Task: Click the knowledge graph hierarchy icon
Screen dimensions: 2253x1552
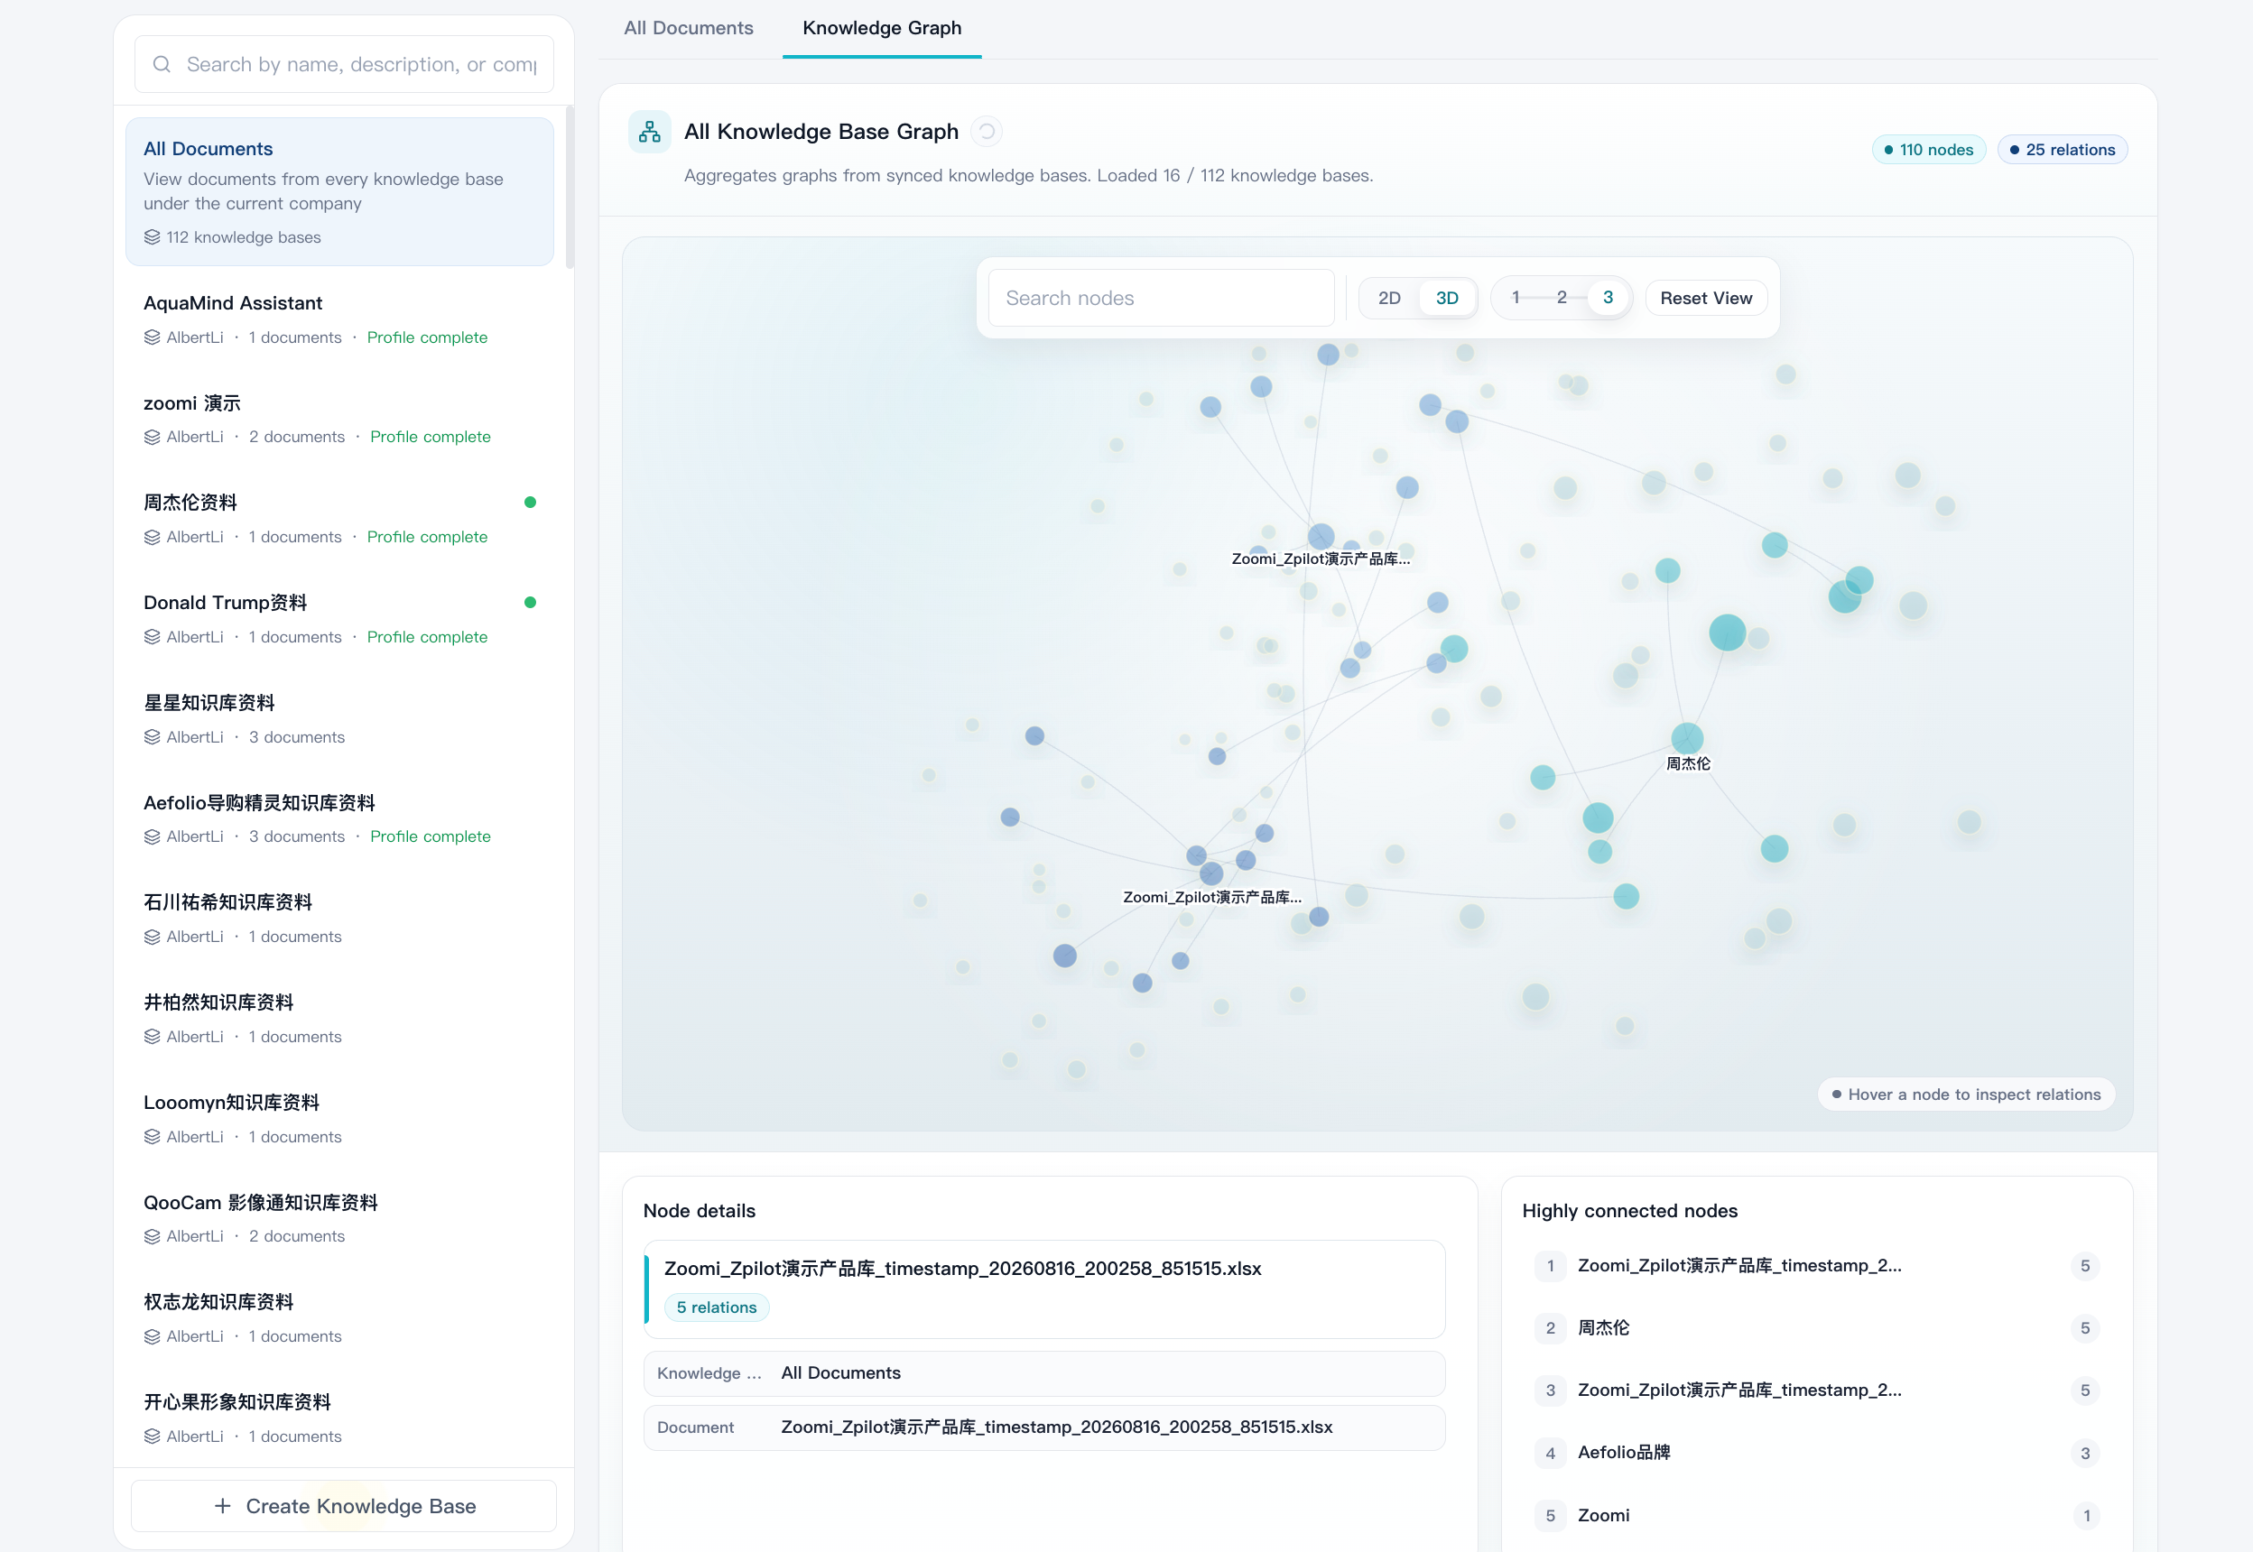Action: pyautogui.click(x=650, y=133)
